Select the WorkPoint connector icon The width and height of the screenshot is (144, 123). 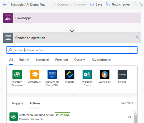pyautogui.click(x=105, y=74)
